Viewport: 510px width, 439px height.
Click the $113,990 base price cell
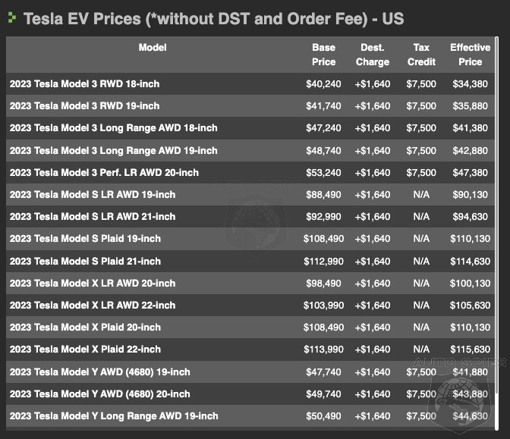324,350
